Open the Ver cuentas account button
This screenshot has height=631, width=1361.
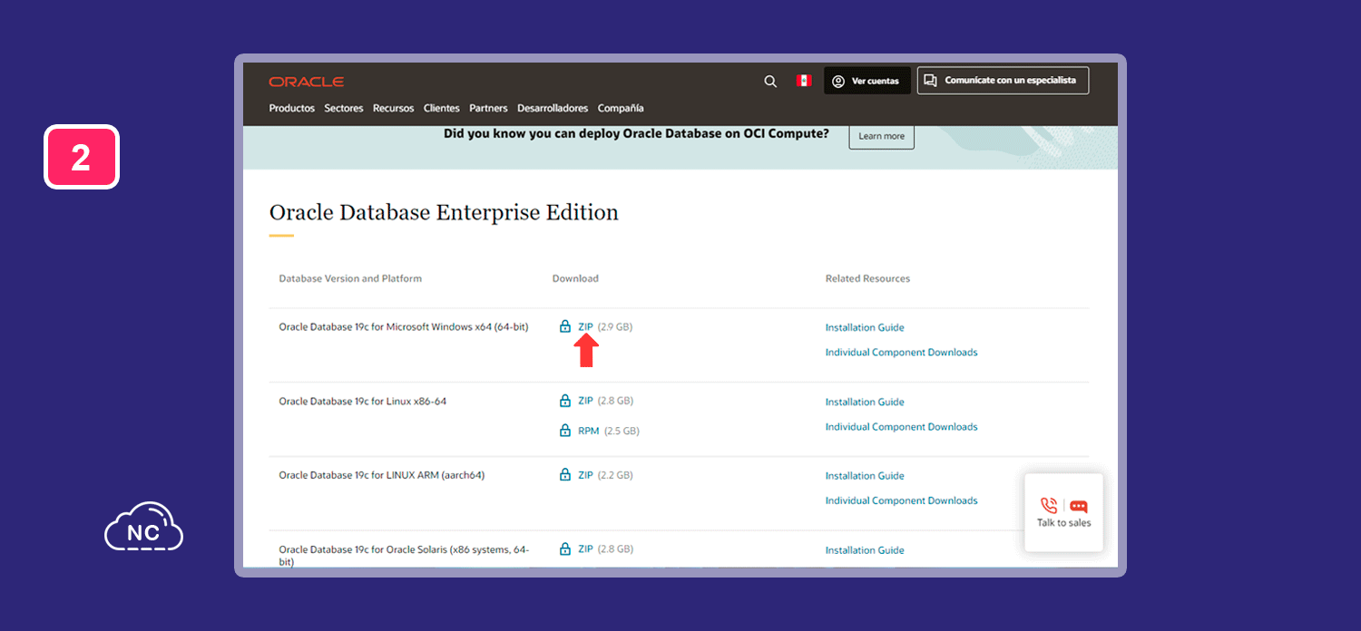pyautogui.click(x=867, y=81)
